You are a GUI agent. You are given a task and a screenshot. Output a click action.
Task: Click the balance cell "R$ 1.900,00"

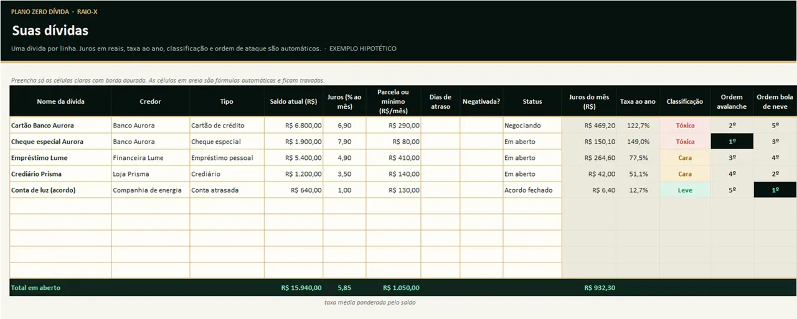pyautogui.click(x=294, y=141)
